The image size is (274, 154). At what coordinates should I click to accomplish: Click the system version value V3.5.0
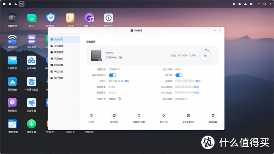coord(112,93)
